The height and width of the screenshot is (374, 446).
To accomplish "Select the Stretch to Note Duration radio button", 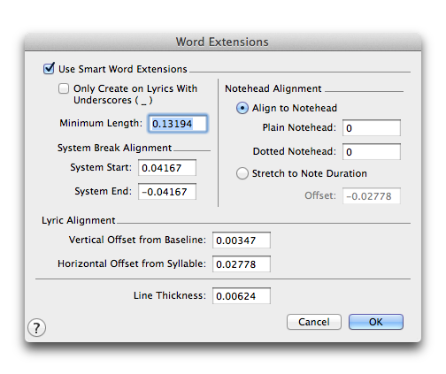I will tap(242, 173).
